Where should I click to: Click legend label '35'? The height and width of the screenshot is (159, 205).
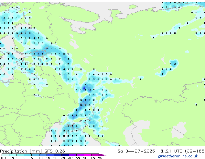(x=78, y=158)
